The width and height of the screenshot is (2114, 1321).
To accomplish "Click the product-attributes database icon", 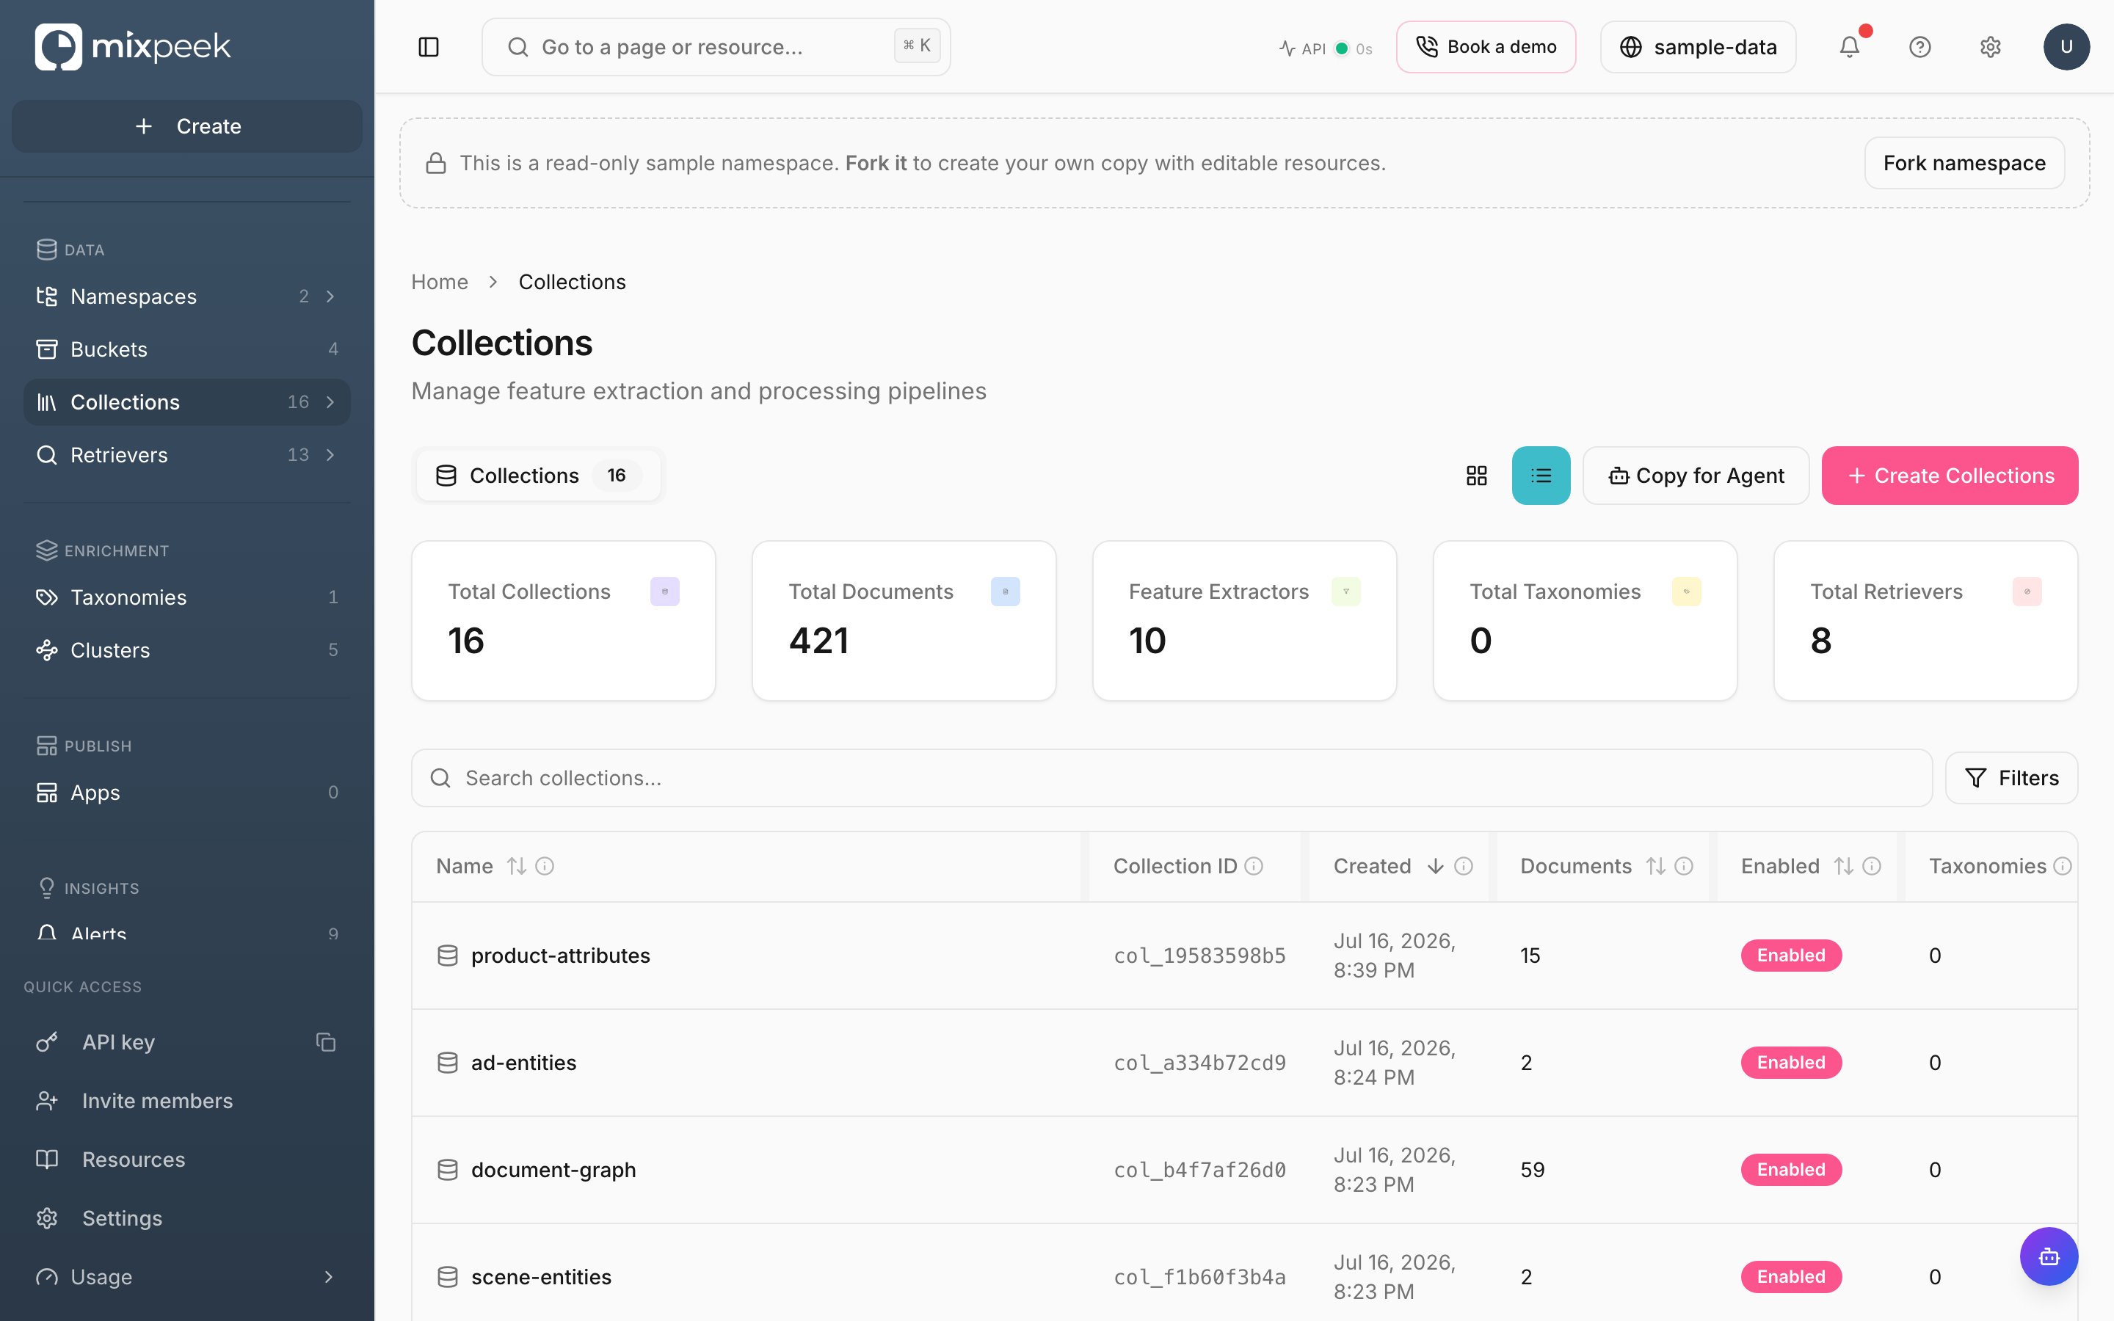I will (x=447, y=955).
